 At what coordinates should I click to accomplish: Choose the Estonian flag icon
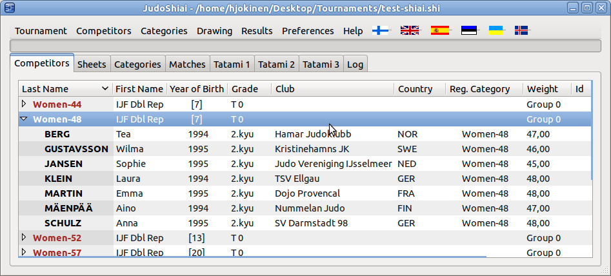coord(469,30)
